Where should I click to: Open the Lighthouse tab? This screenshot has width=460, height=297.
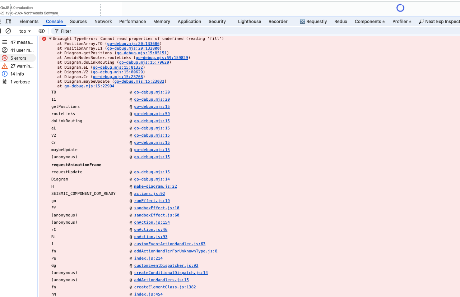(x=250, y=22)
